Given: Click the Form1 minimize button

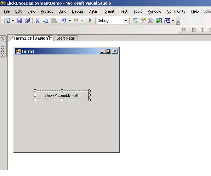Looking at the screenshot, I should coord(102,51).
